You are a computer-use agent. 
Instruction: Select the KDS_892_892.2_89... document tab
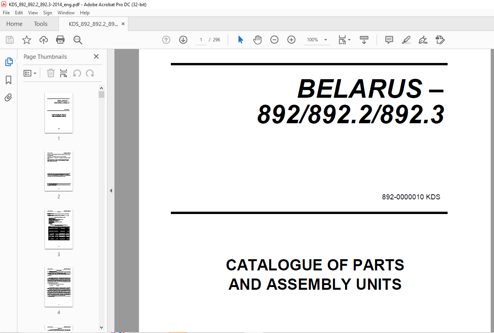93,24
